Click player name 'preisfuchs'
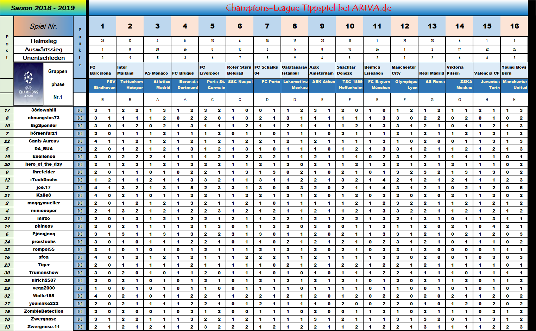The height and width of the screenshot is (331, 536). pyautogui.click(x=44, y=242)
